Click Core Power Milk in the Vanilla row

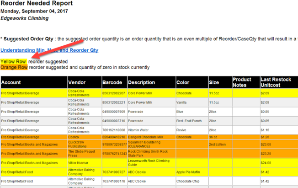point(140,102)
